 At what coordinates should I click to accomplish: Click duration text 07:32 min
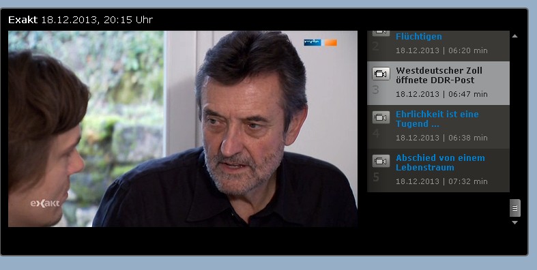coord(468,181)
